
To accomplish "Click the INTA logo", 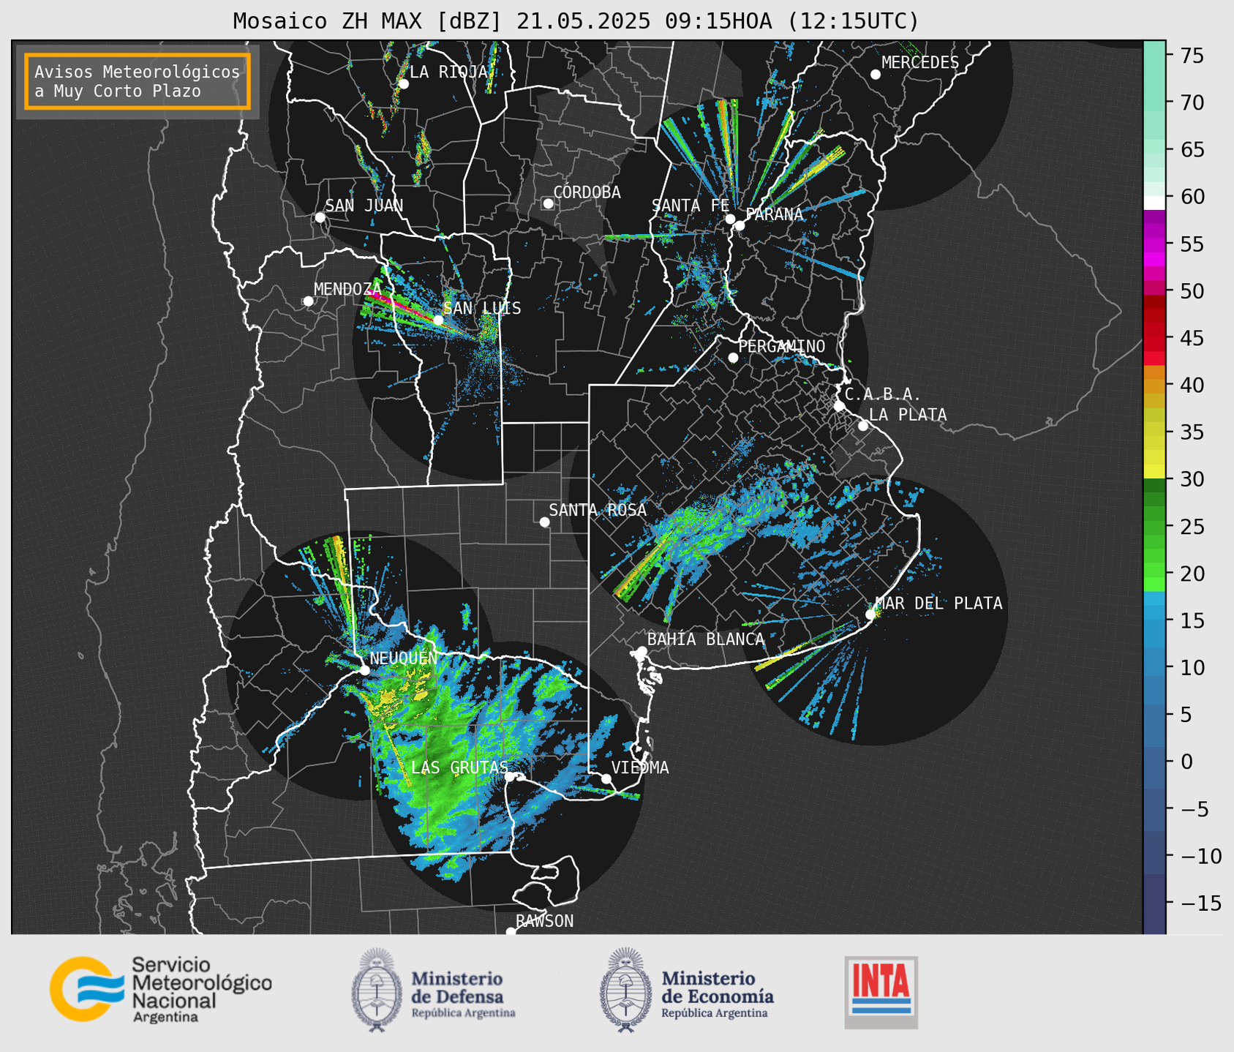I will pyautogui.click(x=881, y=992).
